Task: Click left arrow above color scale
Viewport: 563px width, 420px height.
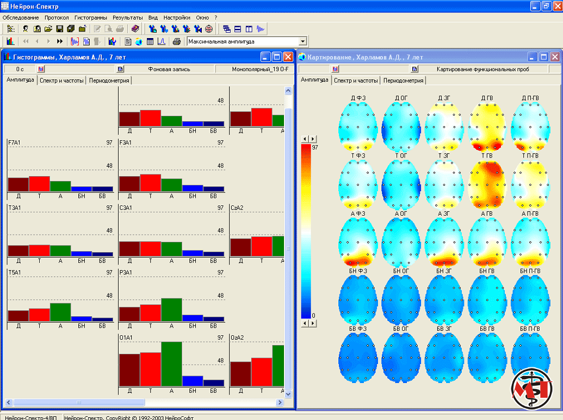Action: [305, 139]
